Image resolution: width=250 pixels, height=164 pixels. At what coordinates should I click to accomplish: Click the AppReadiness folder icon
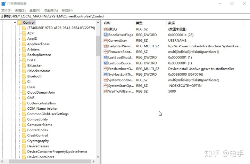(24, 44)
